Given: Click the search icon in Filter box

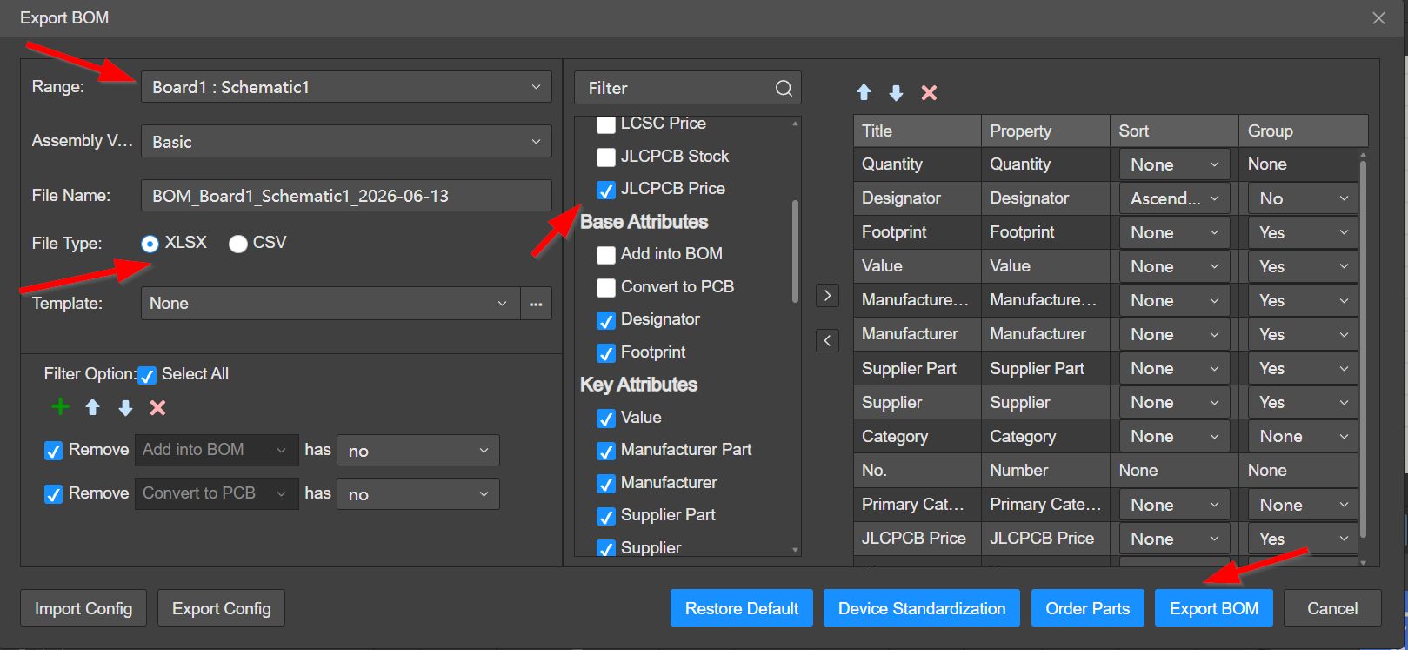Looking at the screenshot, I should coord(784,88).
